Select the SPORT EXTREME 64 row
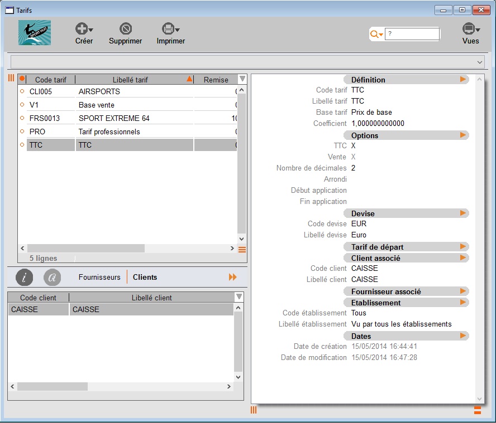 [x=132, y=118]
